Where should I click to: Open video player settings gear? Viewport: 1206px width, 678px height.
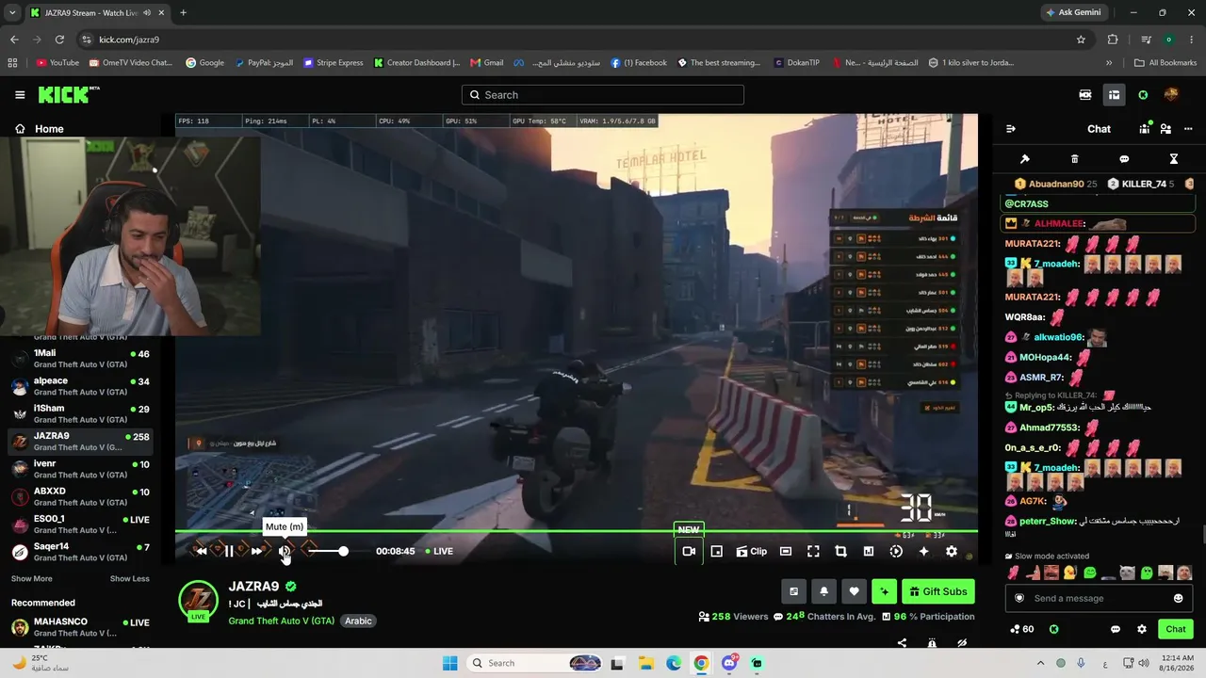click(952, 551)
